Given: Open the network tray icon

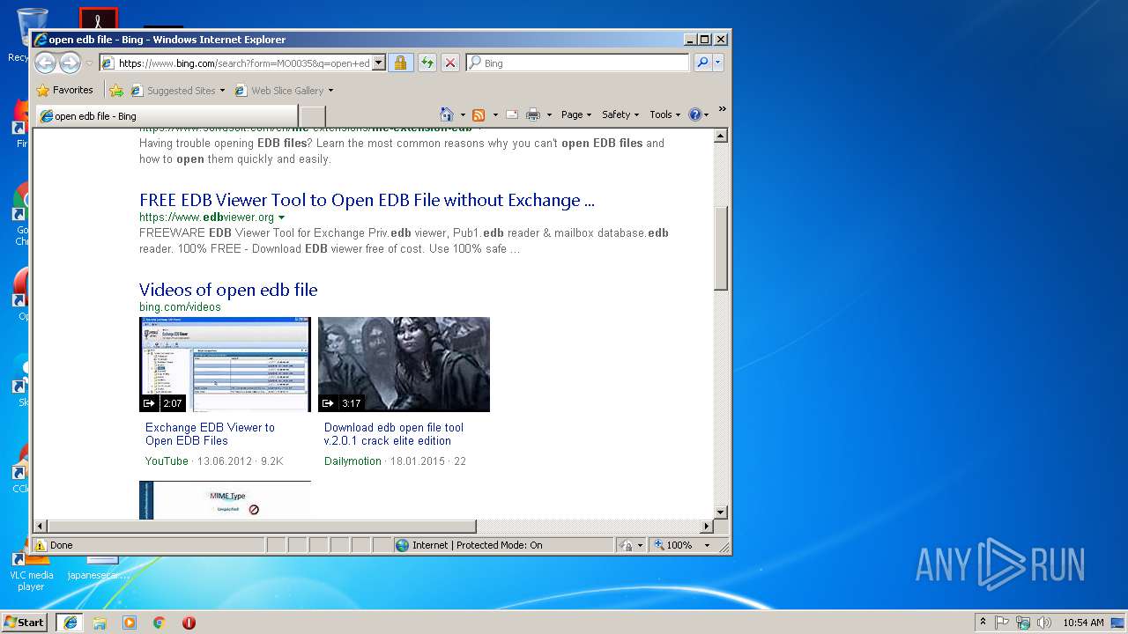Looking at the screenshot, I should [1023, 623].
